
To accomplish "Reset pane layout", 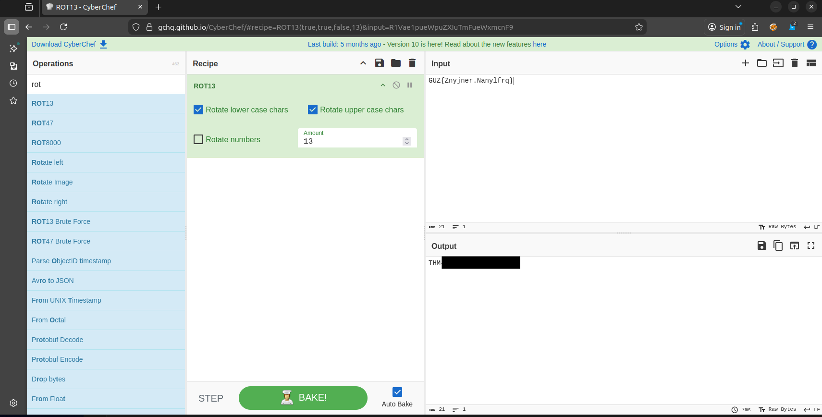I will coord(811,63).
